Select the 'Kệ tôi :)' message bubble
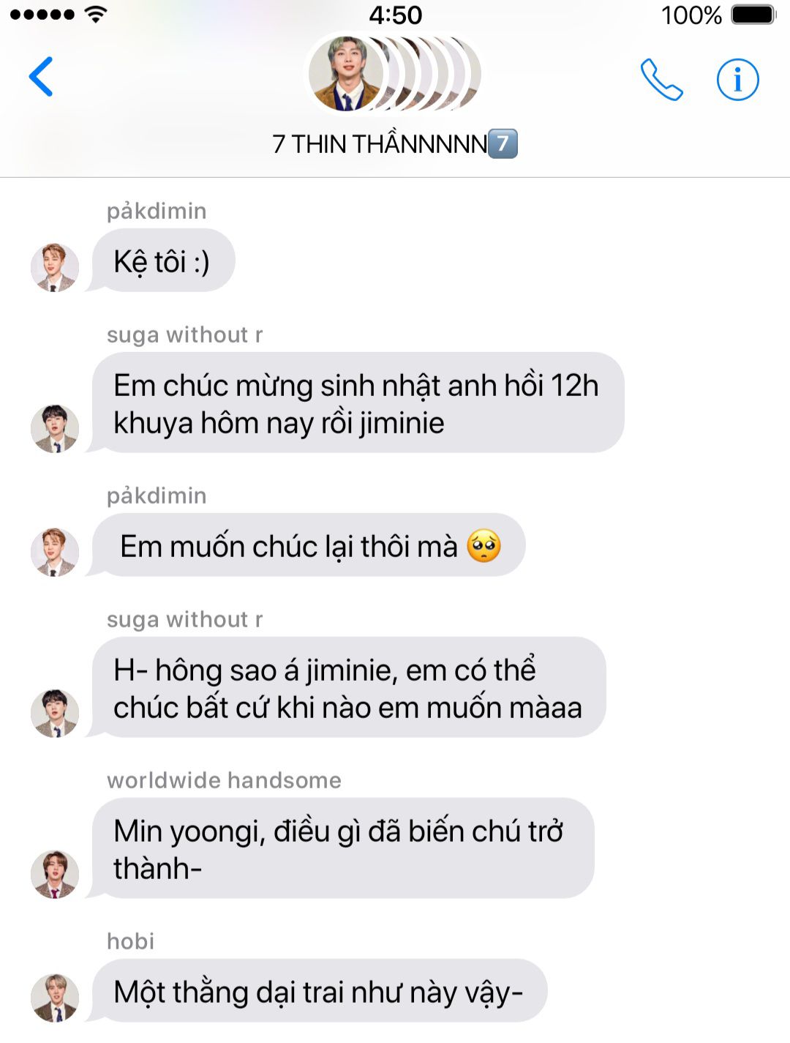This screenshot has width=790, height=1043. click(x=162, y=261)
